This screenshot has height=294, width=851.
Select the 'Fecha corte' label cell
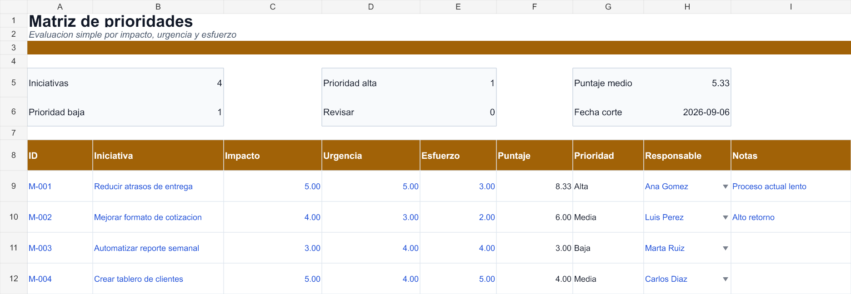click(608, 112)
